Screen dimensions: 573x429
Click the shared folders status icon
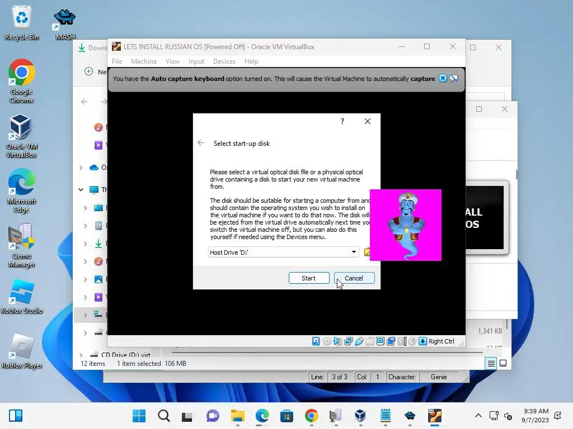click(x=369, y=341)
